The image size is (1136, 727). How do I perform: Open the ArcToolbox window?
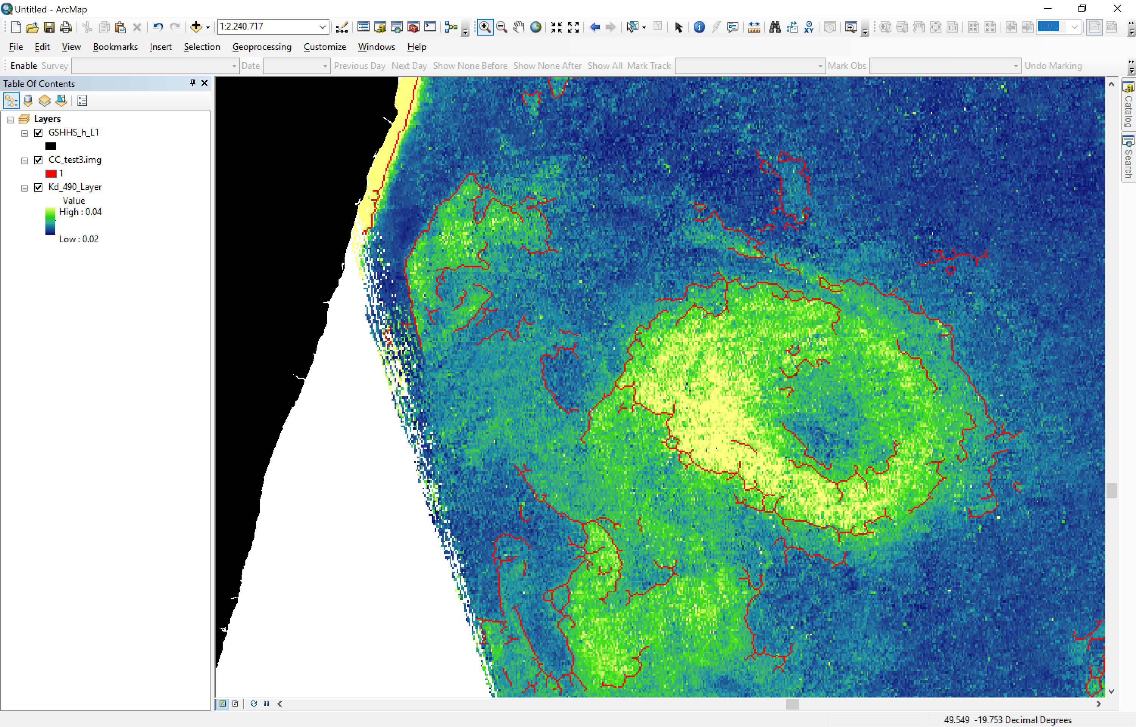[x=414, y=27]
